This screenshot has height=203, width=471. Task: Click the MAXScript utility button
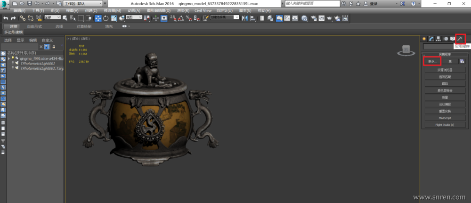(445, 118)
